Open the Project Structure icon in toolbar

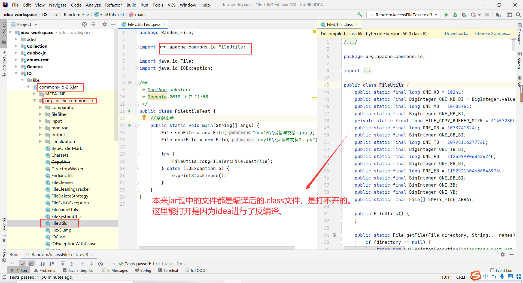point(498,15)
